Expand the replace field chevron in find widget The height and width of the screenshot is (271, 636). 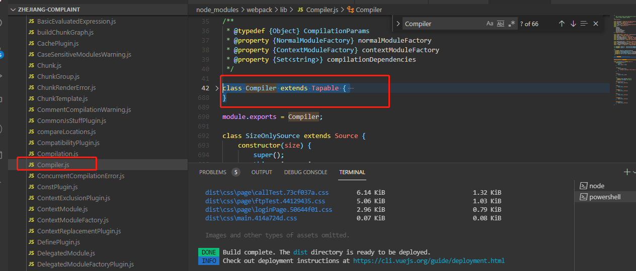(397, 24)
